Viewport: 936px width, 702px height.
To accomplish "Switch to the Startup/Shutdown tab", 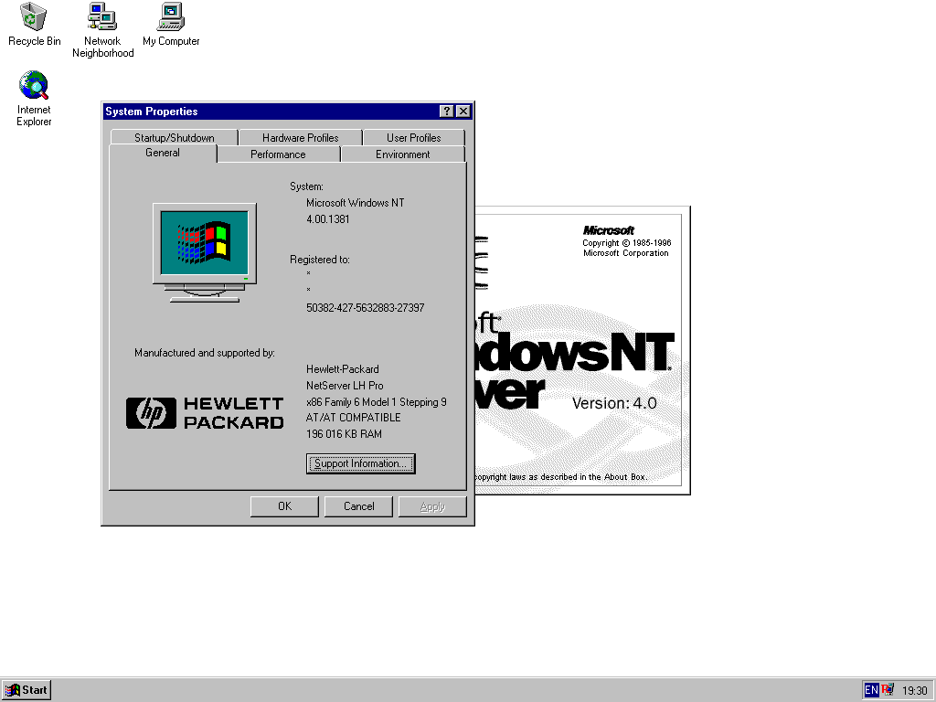I will pyautogui.click(x=174, y=138).
